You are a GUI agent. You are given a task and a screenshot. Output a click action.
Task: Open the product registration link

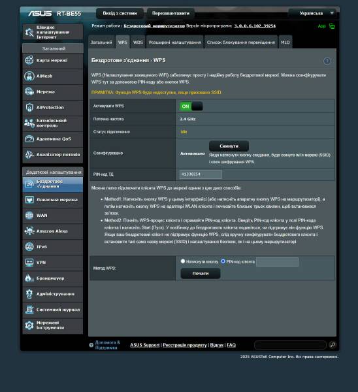tap(185, 345)
